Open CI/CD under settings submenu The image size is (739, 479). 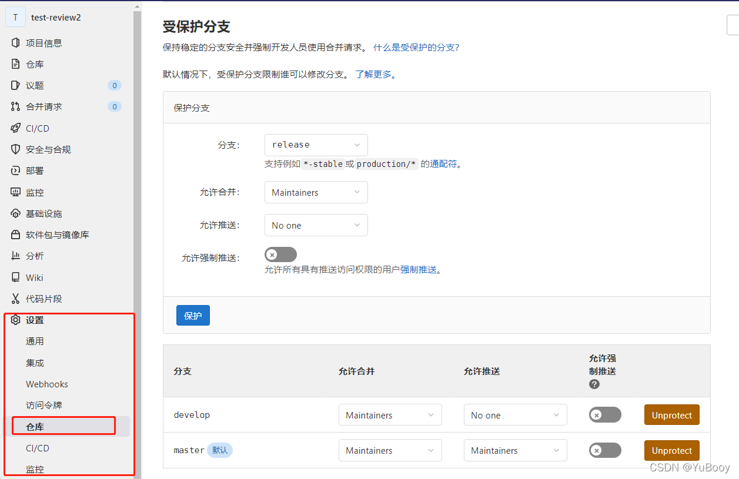point(38,448)
